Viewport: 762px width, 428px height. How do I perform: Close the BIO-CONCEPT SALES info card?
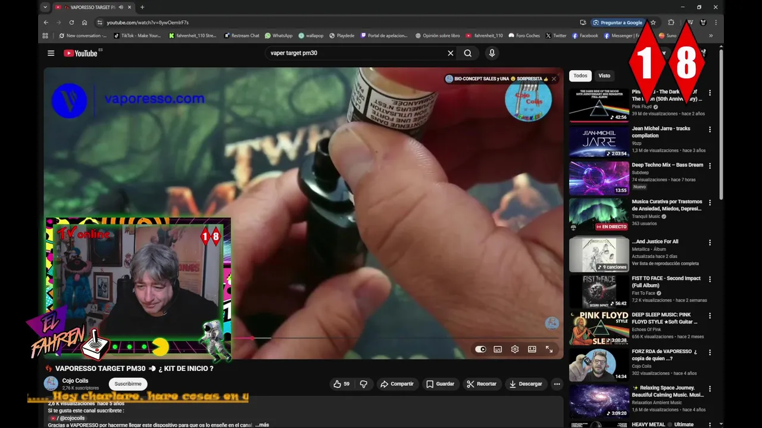(554, 78)
